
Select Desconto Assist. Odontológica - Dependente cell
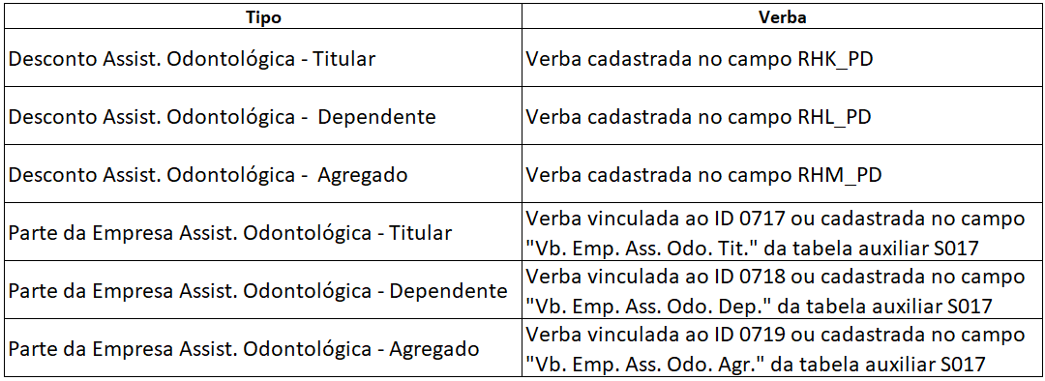point(263,115)
